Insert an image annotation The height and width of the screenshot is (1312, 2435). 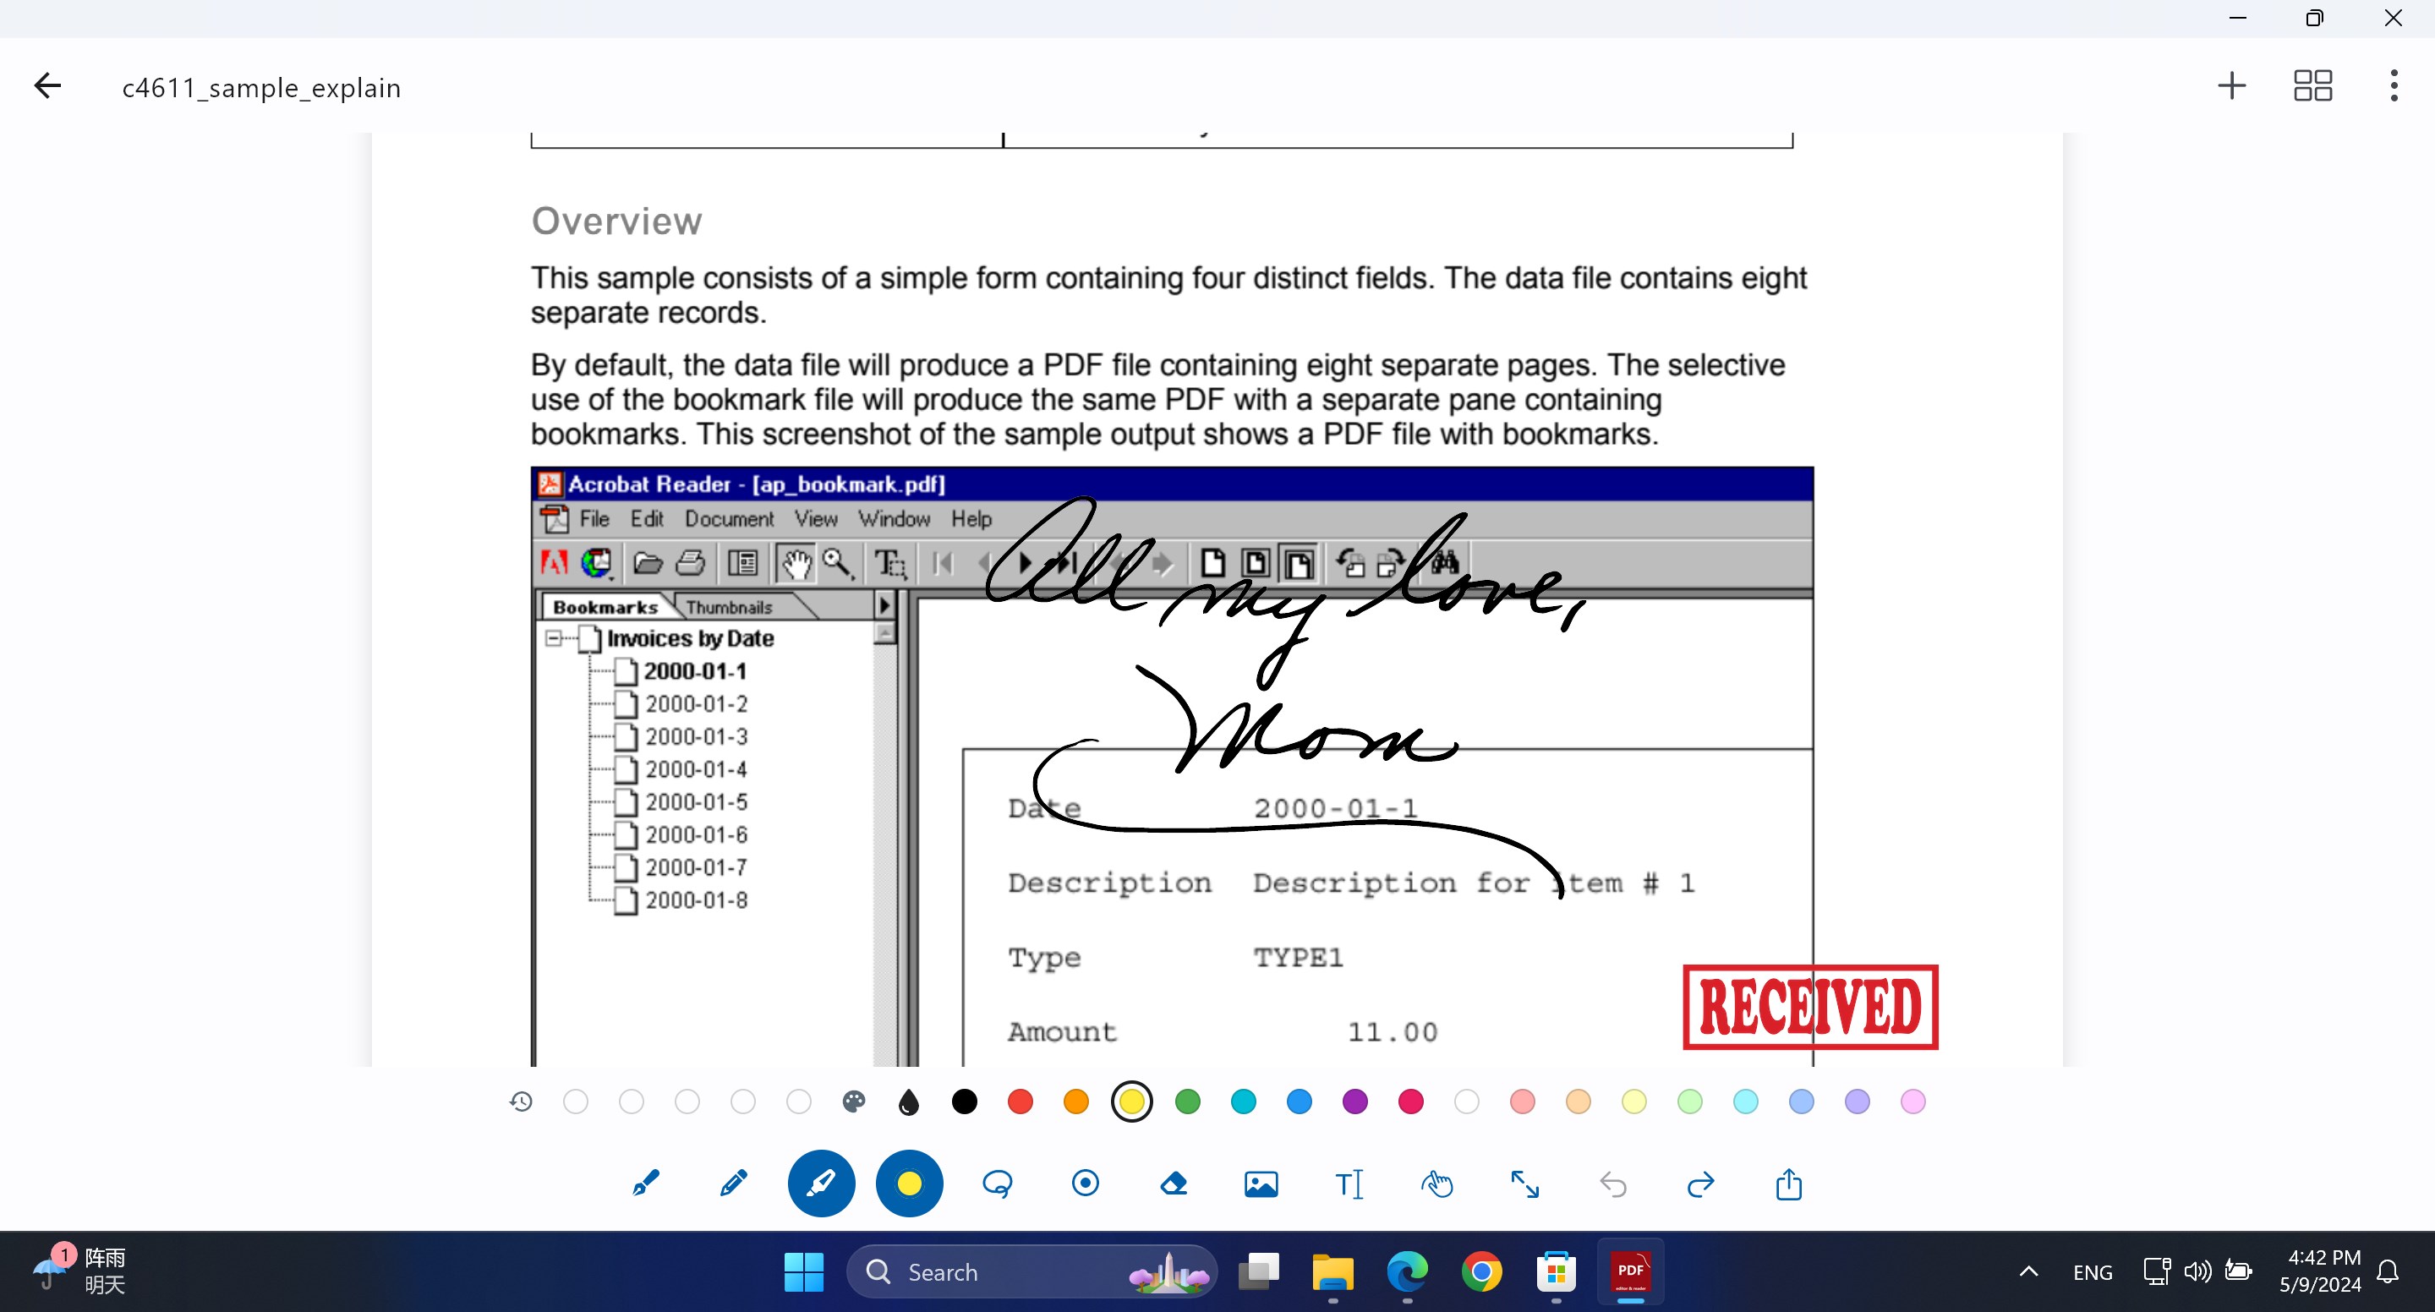click(x=1261, y=1184)
